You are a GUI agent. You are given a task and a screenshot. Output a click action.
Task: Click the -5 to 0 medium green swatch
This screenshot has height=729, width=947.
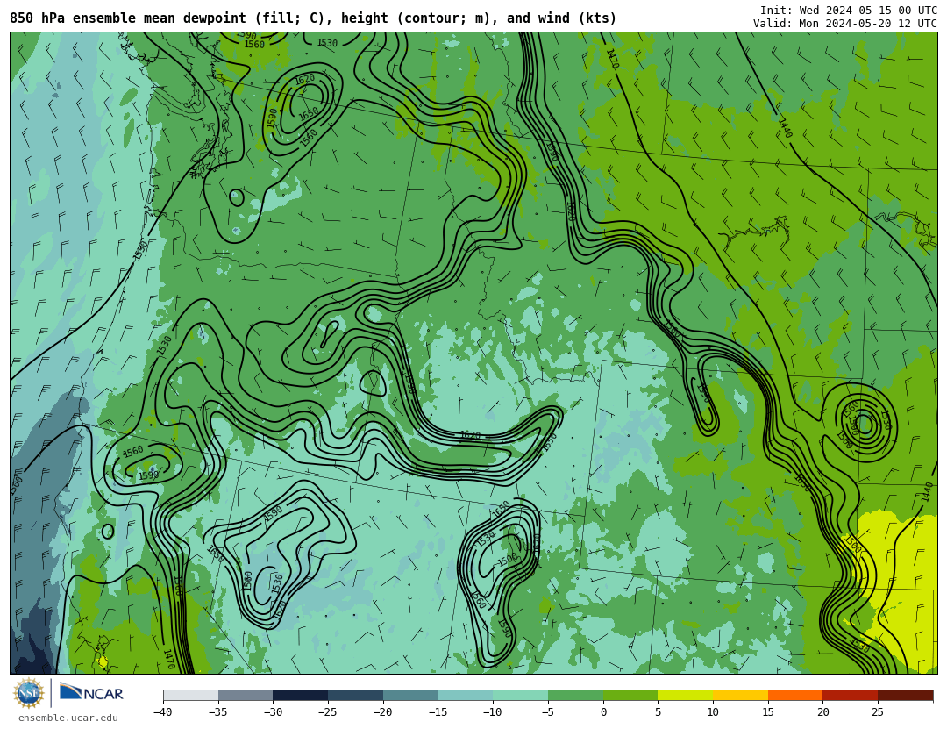point(575,695)
